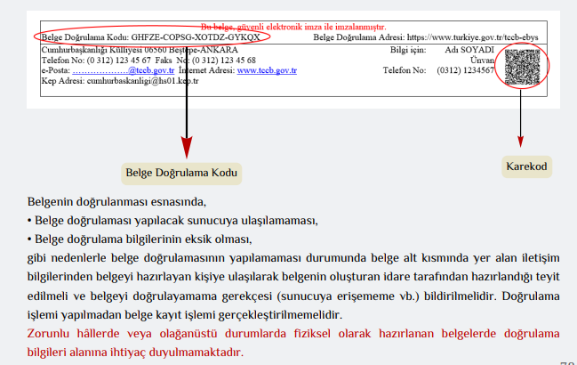Click the line 'Belgenin doğrulanması esnasında,'
577x365 pixels.
(x=116, y=202)
